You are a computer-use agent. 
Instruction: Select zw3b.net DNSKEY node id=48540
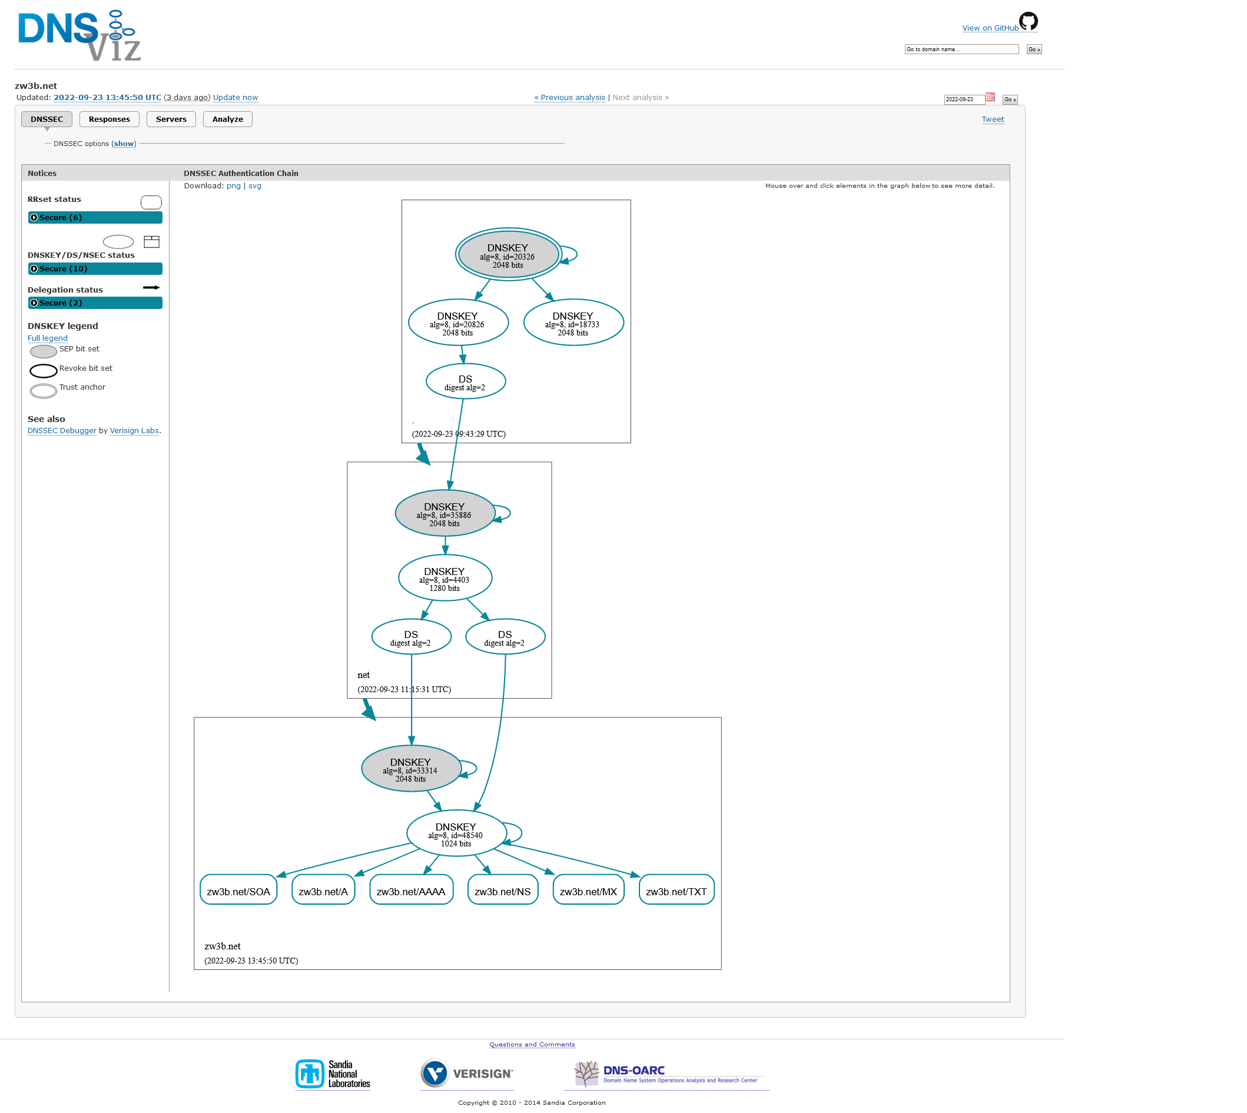pos(457,834)
